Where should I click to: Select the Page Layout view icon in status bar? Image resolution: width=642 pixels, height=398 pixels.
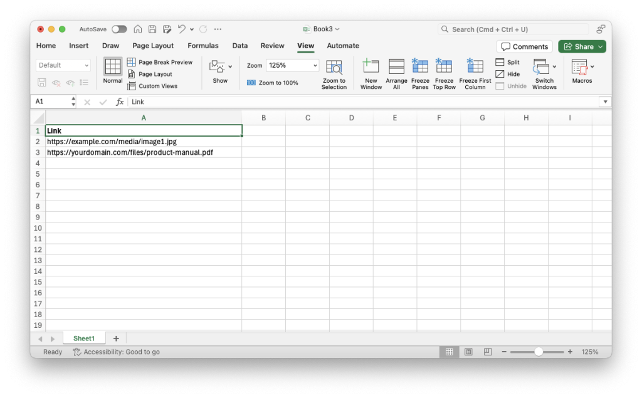(x=468, y=352)
